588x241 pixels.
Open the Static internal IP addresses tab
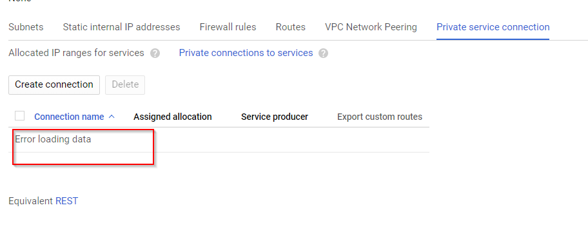tap(121, 27)
